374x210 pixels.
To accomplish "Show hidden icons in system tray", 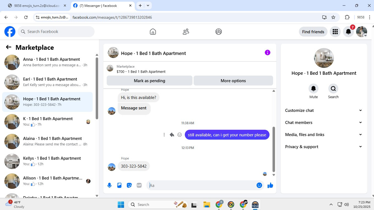I will coord(331,205).
